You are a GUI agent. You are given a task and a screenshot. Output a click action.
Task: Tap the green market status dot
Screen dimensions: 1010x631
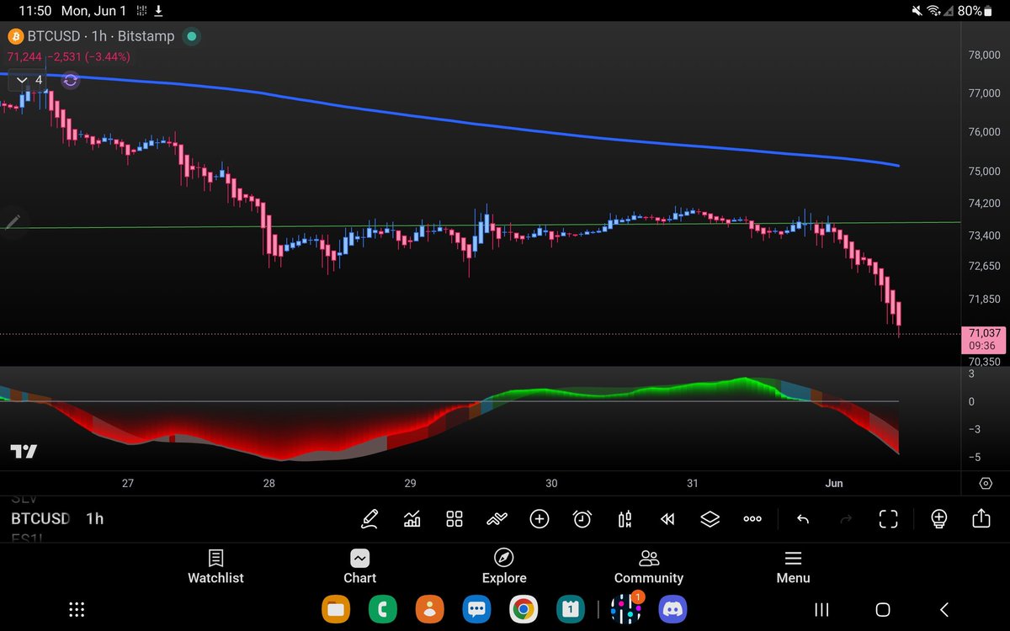(x=192, y=36)
